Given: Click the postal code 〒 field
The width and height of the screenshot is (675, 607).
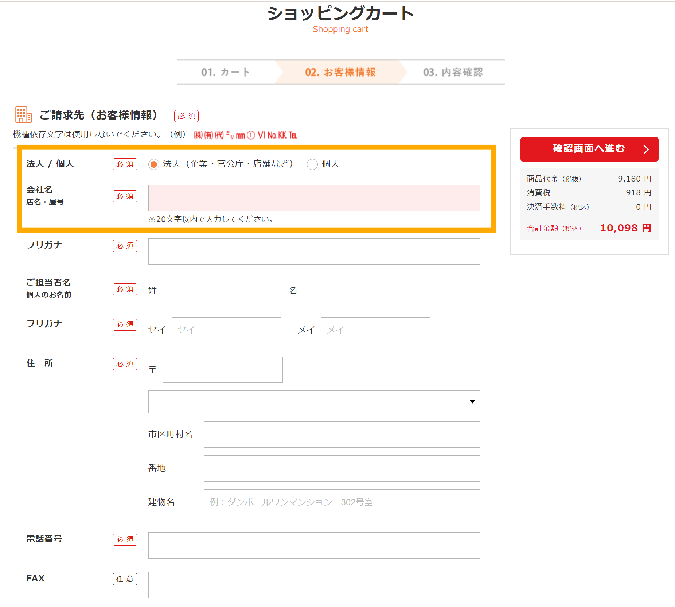Looking at the screenshot, I should [223, 370].
